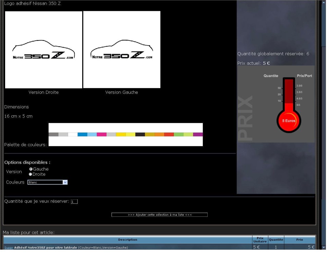Viewport: 329px width, 263px height.
Task: Click the red 5 Euros thermometer bulb
Action: 289,121
